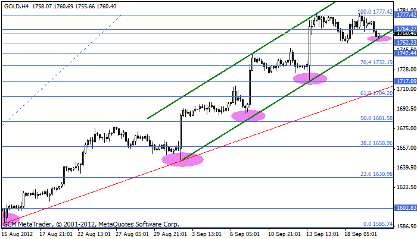This screenshot has height=239, width=417.
Task: Select the 61.8 Fibonacci label 1704.20
Action: click(376, 93)
